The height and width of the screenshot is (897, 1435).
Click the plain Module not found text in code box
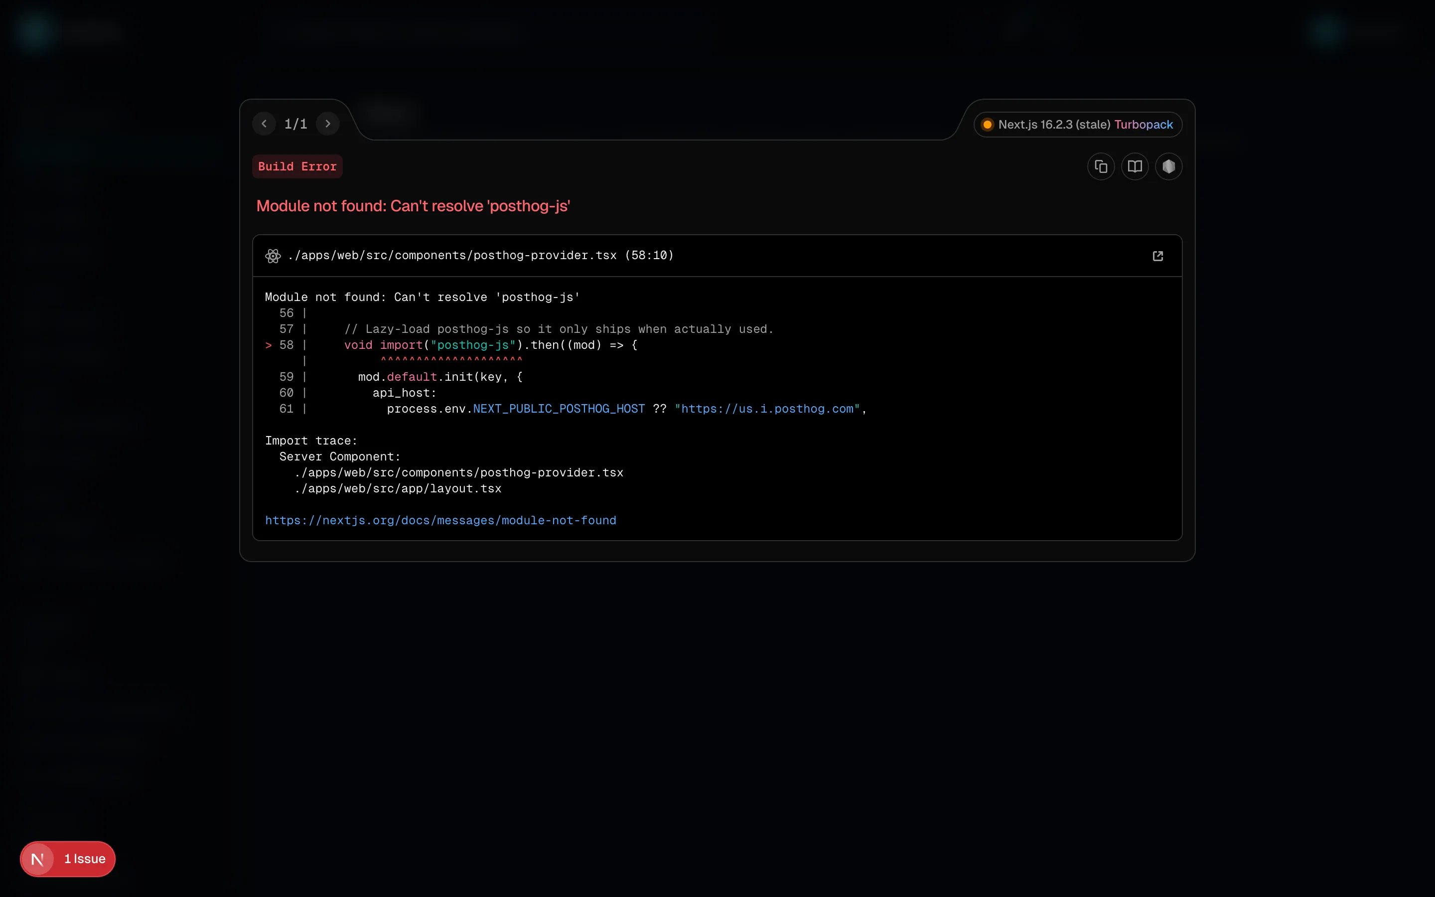[422, 297]
